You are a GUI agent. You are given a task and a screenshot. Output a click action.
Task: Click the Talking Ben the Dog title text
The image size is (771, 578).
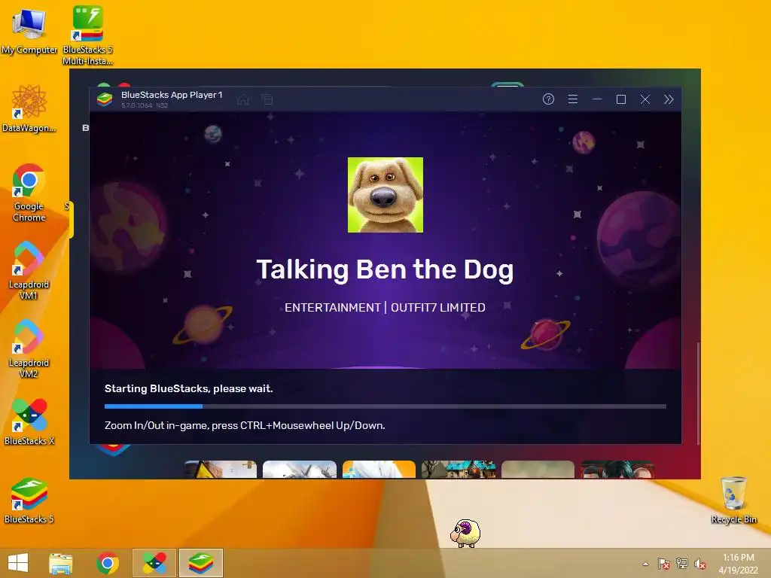click(385, 270)
